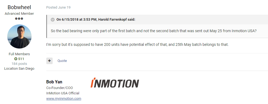Image resolution: width=268 pixels, height=104 pixels.
Task: Open the green reputation plus icon
Action: coord(16,59)
